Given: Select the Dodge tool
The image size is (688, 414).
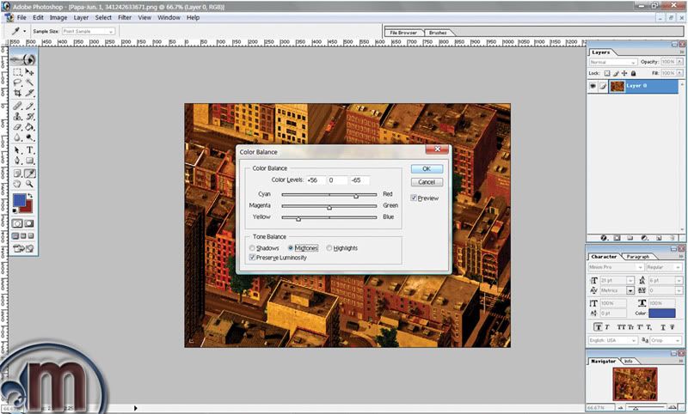Looking at the screenshot, I should (x=29, y=137).
